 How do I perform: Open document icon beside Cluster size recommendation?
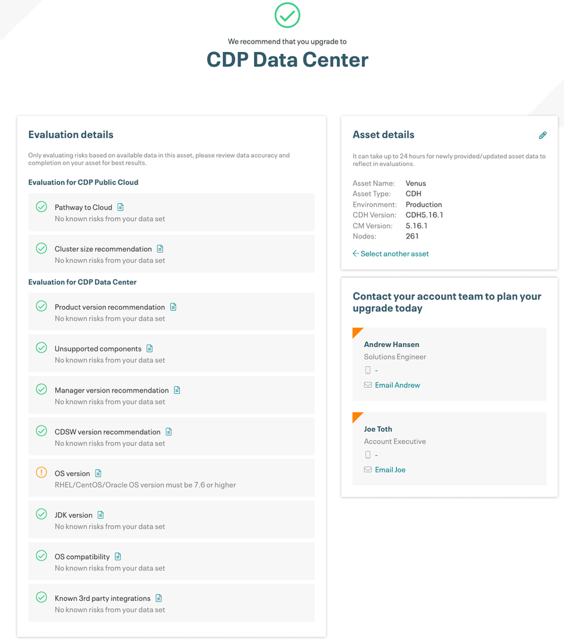point(160,249)
